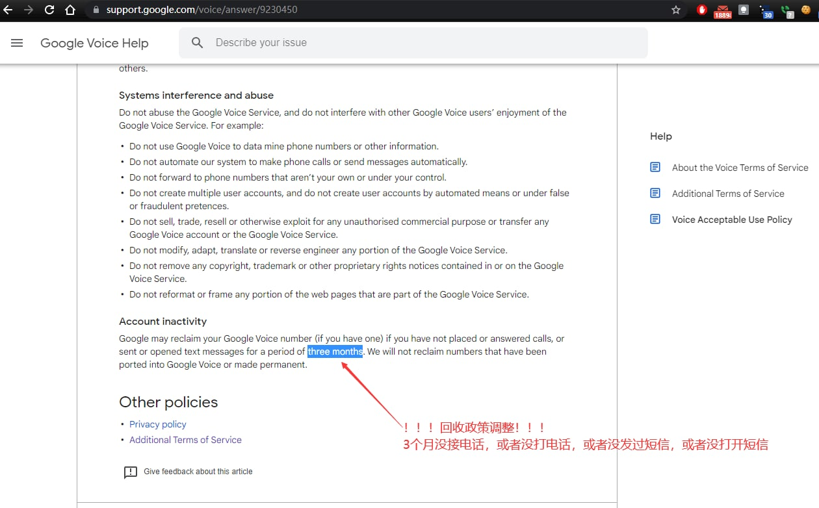This screenshot has width=819, height=508.
Task: Click the bullet about data mining phone numbers
Action: (x=284, y=146)
